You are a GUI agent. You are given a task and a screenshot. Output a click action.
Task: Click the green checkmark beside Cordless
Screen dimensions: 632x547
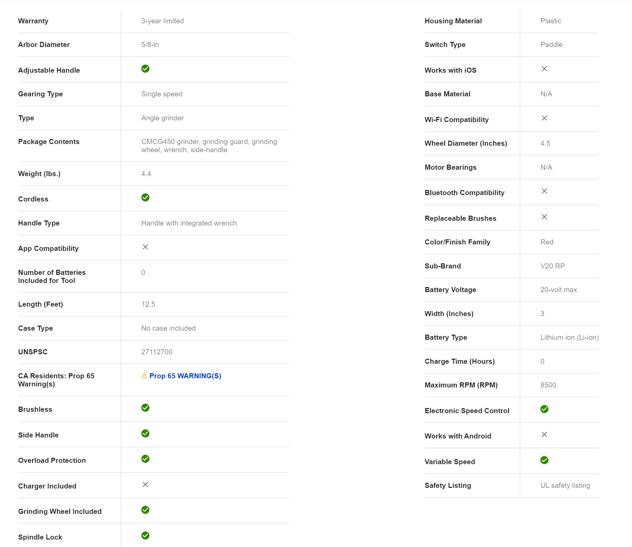pyautogui.click(x=145, y=197)
